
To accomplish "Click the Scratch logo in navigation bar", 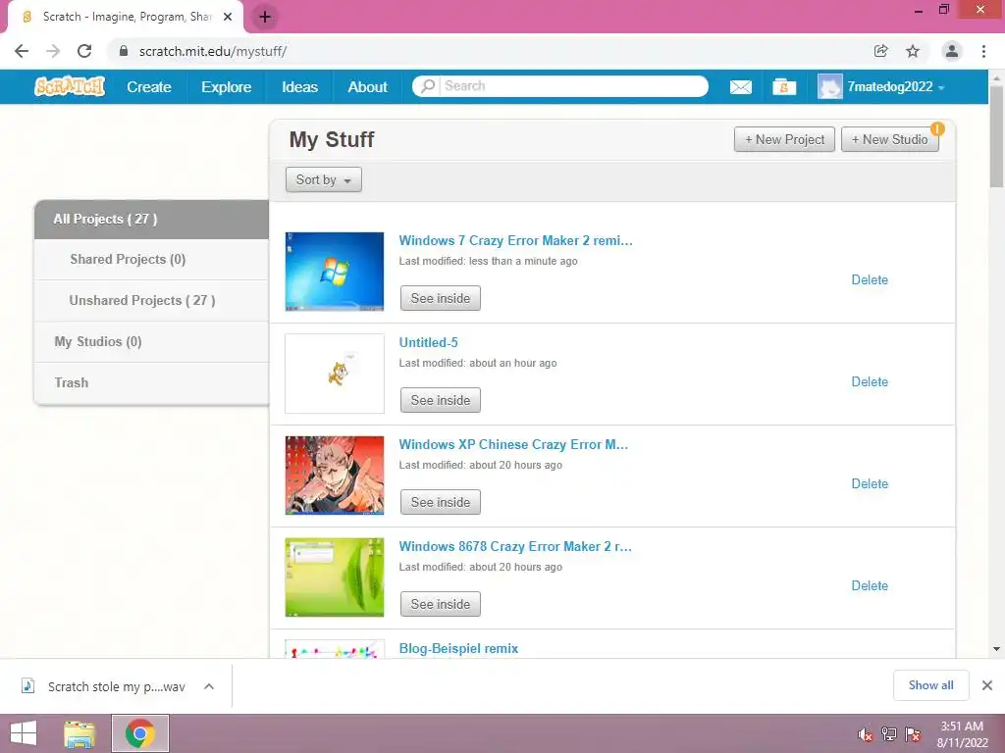I will click(70, 86).
